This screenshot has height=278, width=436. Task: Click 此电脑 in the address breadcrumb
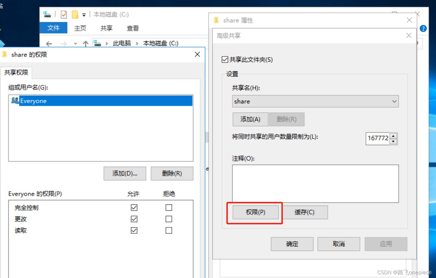(122, 43)
